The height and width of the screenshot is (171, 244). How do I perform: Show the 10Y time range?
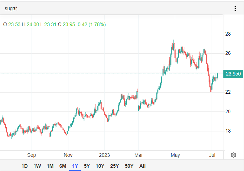(100, 166)
